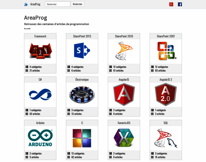Open the Électronique card title
Image resolution: width=206 pixels, height=162 pixels.
coord(82,79)
